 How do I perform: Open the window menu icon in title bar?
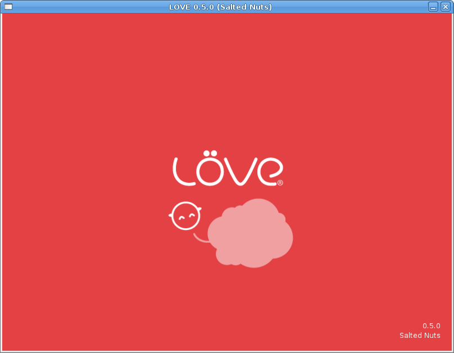click(8, 6)
